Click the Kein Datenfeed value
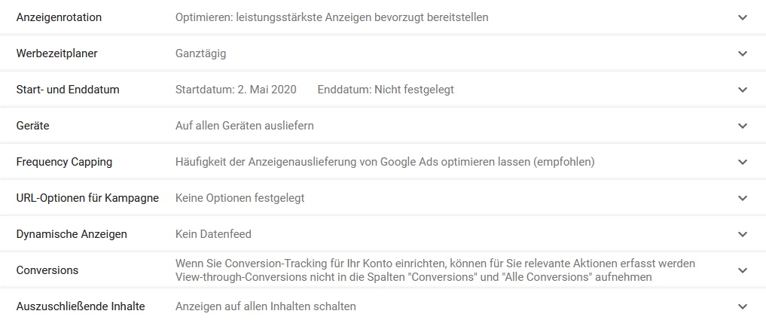 pos(213,234)
